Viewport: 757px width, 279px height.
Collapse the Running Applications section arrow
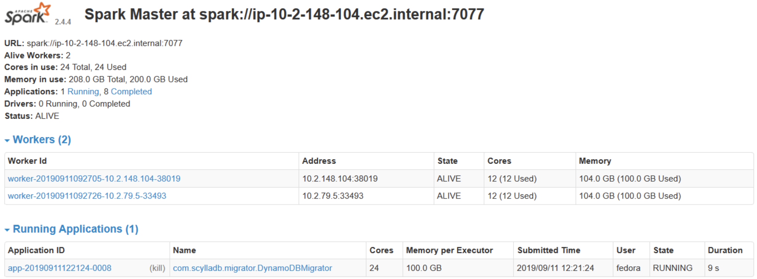pos(7,230)
